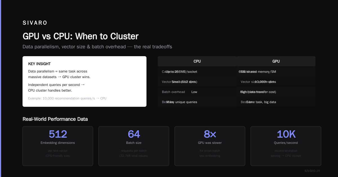
Task: Select the "GPU vs CPU: When to Cluster" title
Action: [81, 36]
